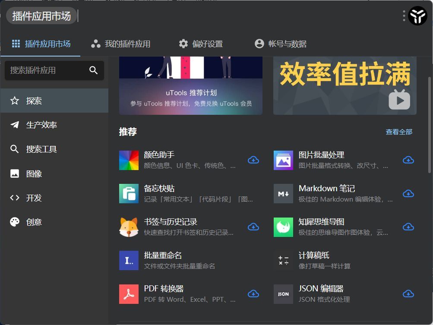Download 图片批量处理 via cloud icon
This screenshot has height=325, width=433.
click(408, 160)
